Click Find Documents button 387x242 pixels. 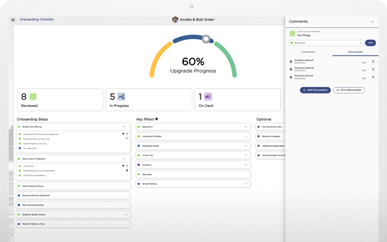pos(349,90)
